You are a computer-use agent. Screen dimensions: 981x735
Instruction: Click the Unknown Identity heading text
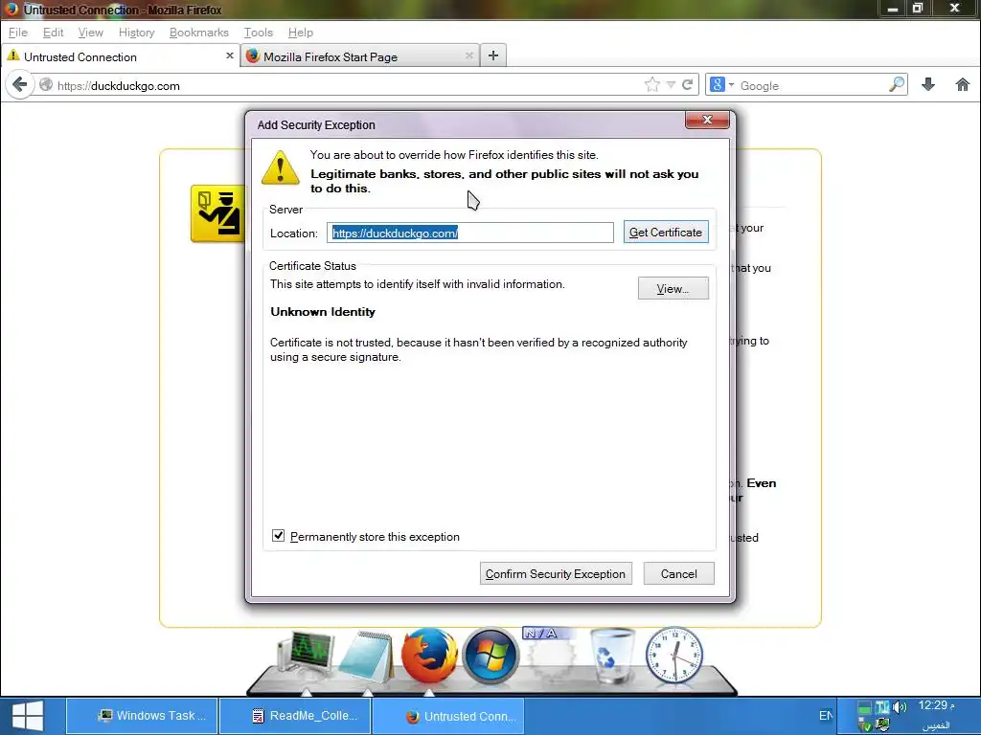coord(323,312)
